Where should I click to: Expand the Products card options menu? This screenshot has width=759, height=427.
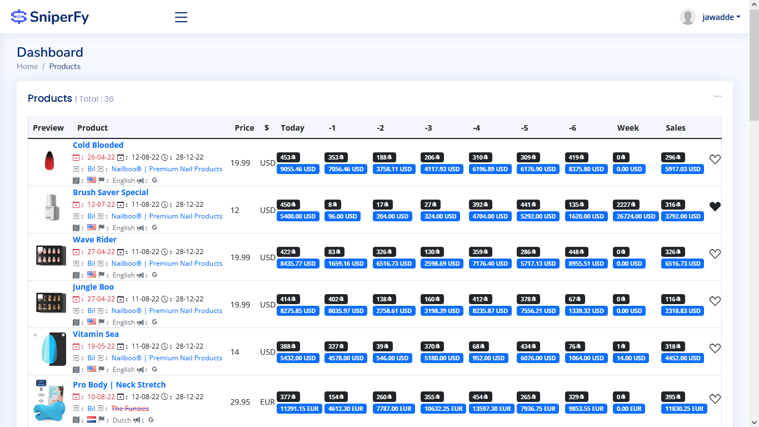tap(717, 97)
